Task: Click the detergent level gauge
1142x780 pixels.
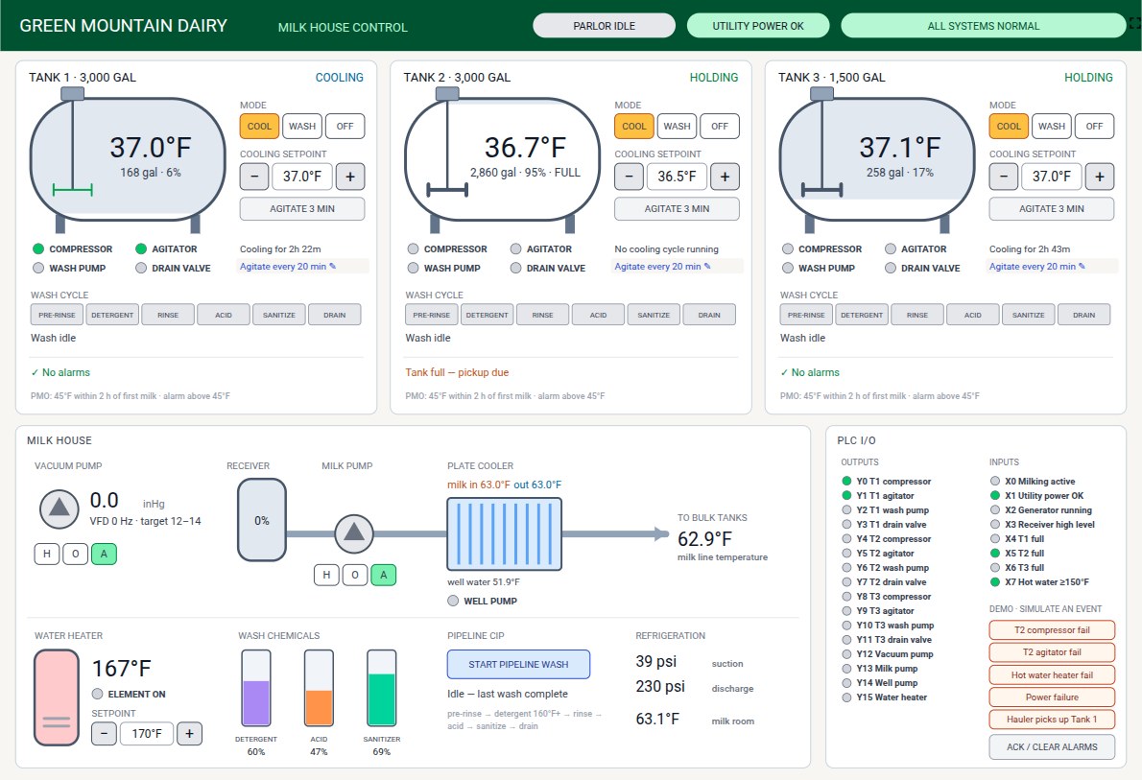Action: (x=256, y=688)
